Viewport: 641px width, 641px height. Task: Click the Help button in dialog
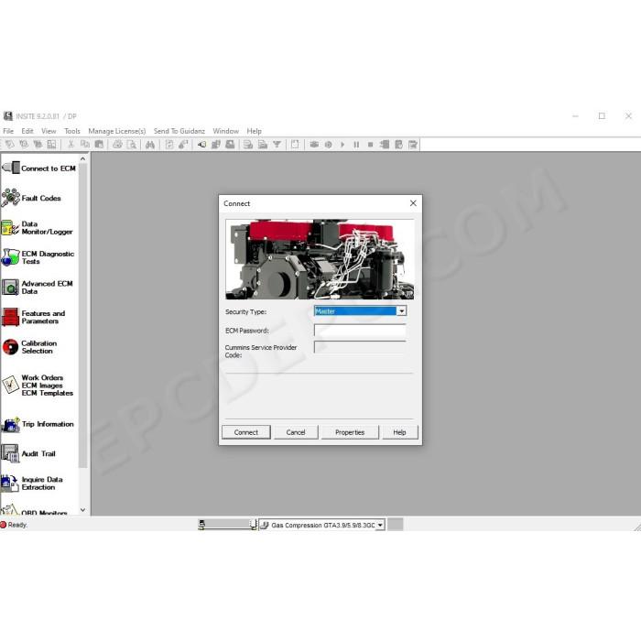tap(400, 432)
